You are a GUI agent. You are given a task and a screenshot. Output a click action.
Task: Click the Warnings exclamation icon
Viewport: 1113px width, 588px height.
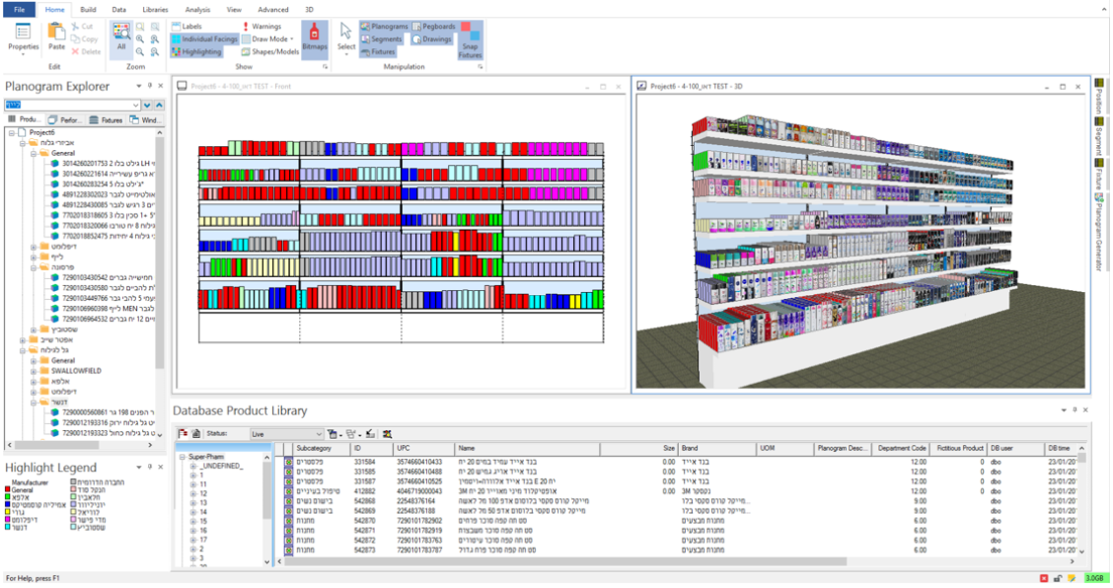(x=246, y=27)
